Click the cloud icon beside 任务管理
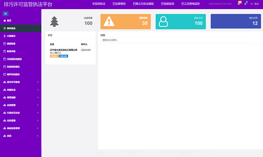Viewport: 263px width, 157px height. 5,120
